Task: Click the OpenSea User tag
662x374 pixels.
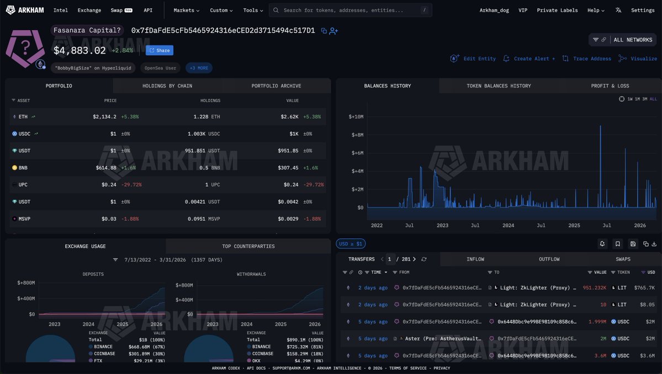Action: tap(160, 68)
